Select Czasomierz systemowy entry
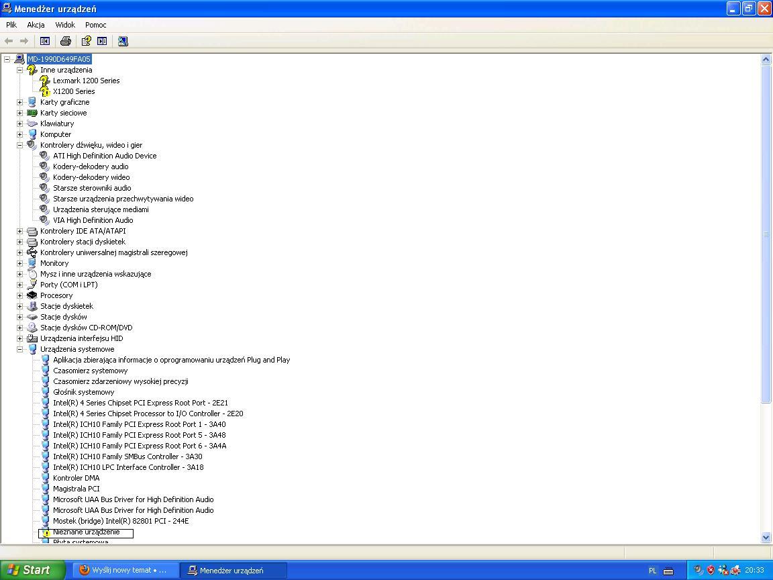 point(90,371)
